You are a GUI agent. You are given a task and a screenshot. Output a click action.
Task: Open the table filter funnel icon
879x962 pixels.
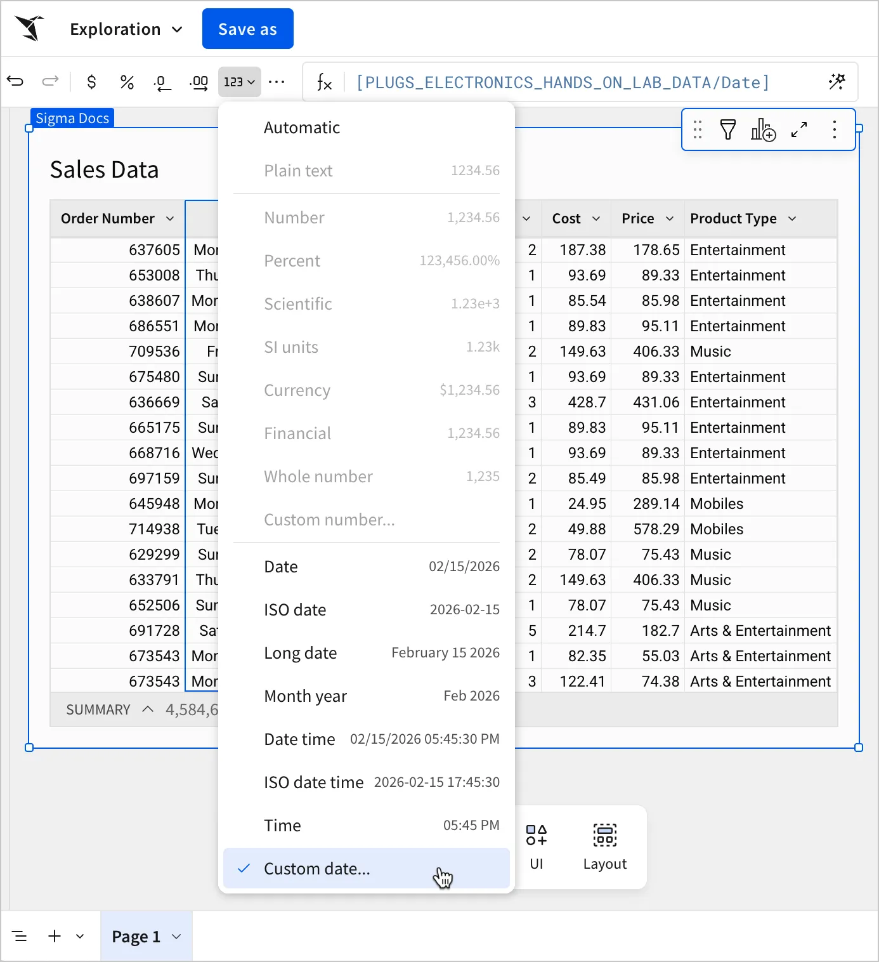[728, 129]
